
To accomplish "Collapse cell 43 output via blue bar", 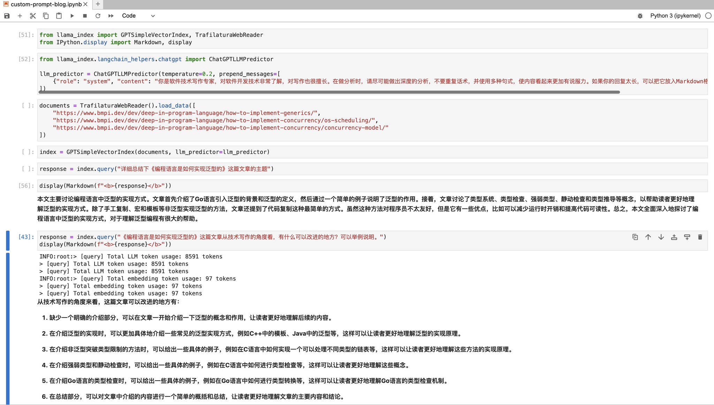I will (x=8, y=328).
